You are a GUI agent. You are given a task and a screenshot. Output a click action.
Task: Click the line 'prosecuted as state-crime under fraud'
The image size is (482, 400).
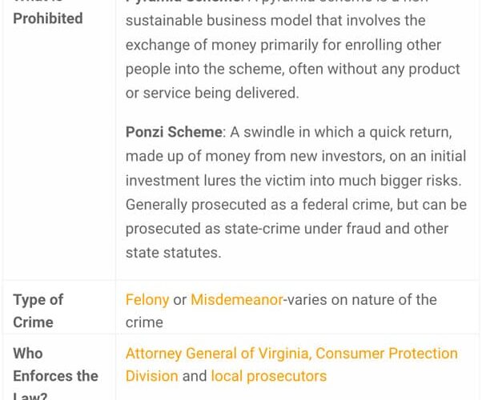[287, 229]
